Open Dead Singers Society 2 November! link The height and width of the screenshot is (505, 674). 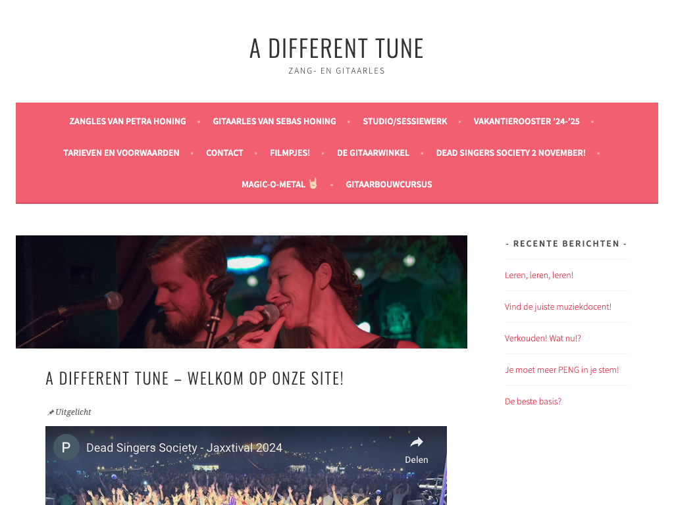tap(511, 153)
